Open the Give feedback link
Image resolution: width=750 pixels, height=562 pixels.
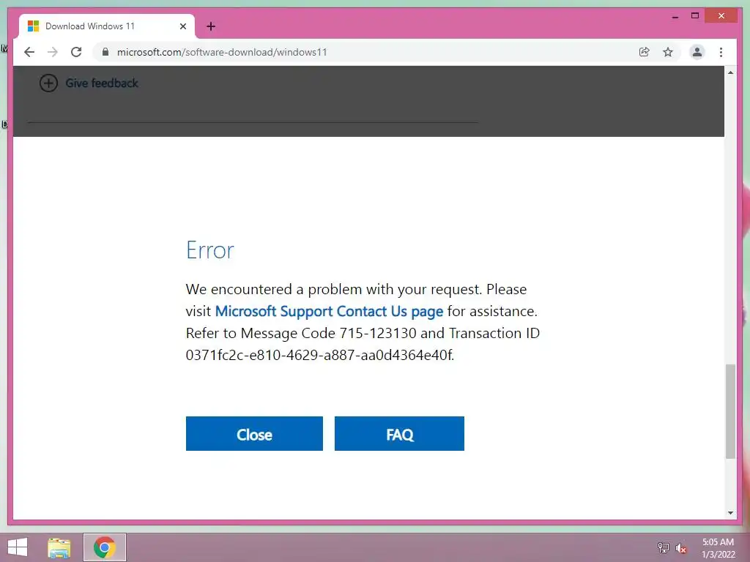pos(102,83)
